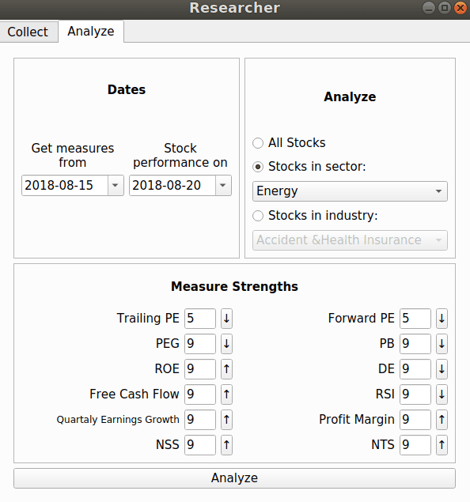Screen dimensions: 470x502
Task: Close the Researcher window
Action: 461,8
